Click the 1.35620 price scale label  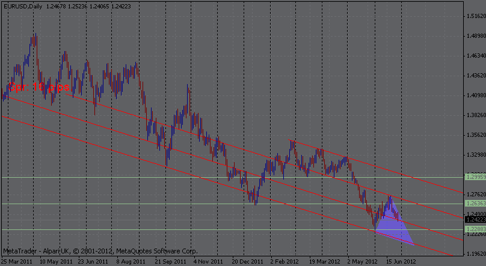475,135
